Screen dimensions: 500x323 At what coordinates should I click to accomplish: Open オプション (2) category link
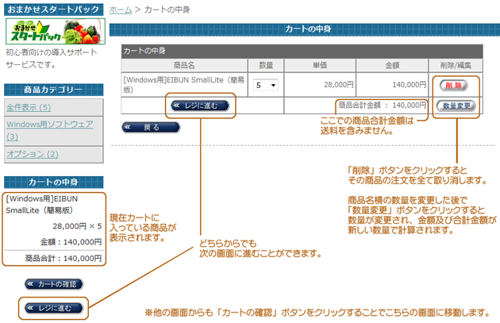pos(33,154)
